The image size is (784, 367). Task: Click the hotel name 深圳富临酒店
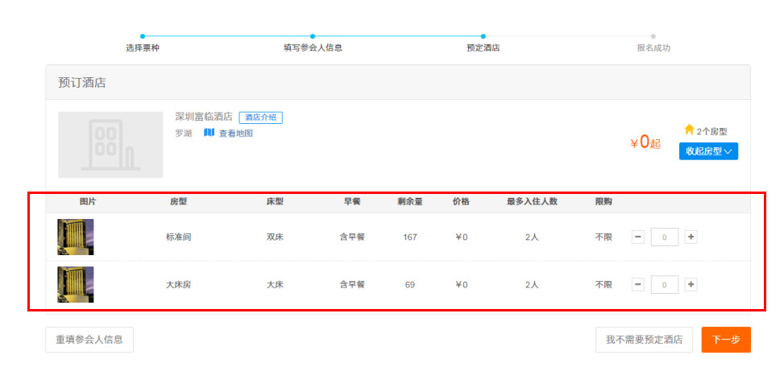tap(204, 117)
